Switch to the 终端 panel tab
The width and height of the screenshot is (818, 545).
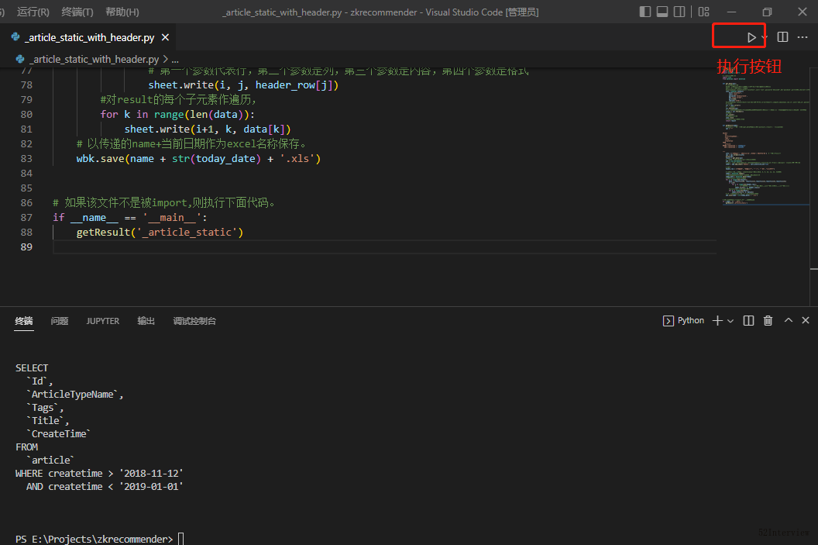24,321
